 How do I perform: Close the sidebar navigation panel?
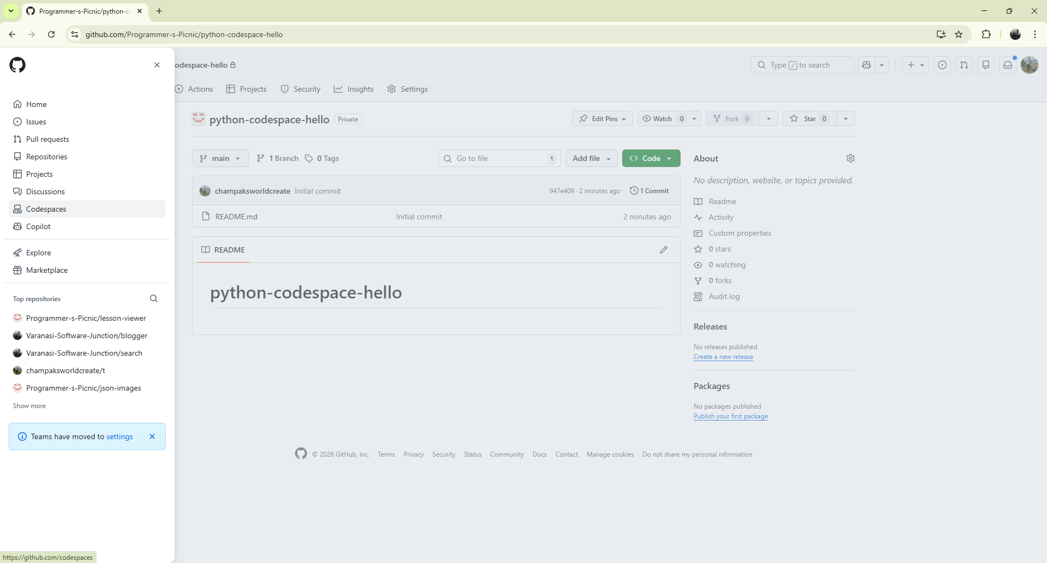pyautogui.click(x=157, y=65)
